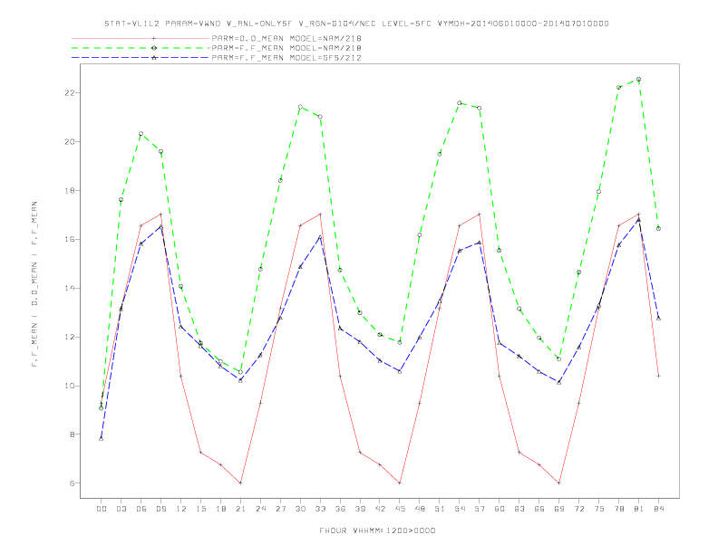Screen dimensions: 718x554
Task: Click x-axis forecast hour label 60
Action: tap(500, 509)
